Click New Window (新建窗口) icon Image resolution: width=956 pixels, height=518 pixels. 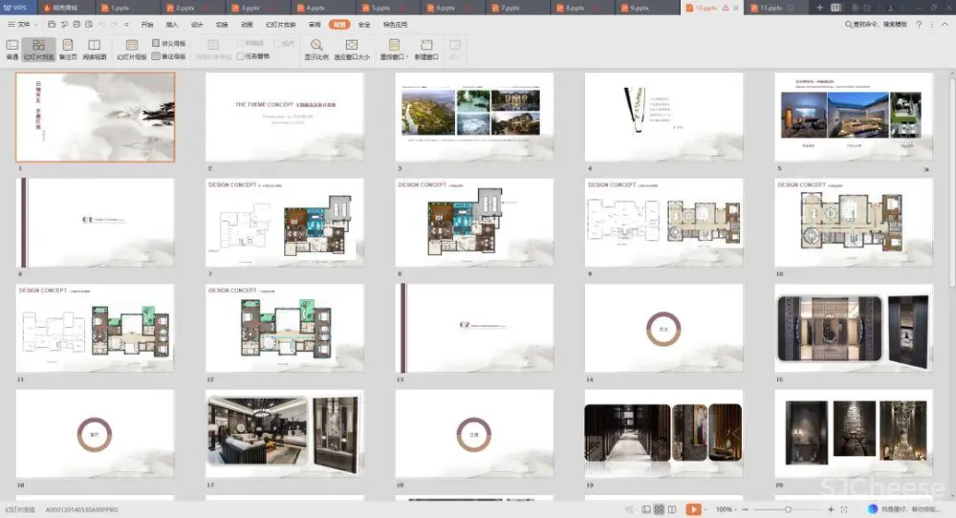click(x=426, y=49)
